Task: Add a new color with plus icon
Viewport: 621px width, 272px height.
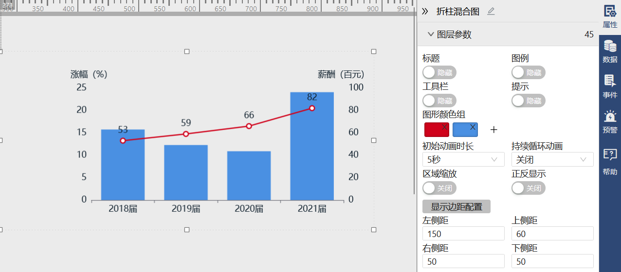Action: [x=494, y=130]
